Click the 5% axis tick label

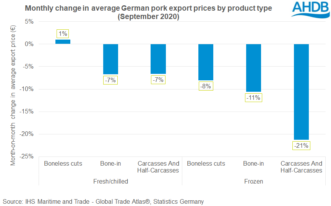pos(29,21)
